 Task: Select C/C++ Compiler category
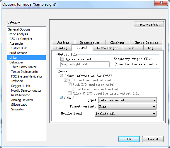click(x=21, y=39)
